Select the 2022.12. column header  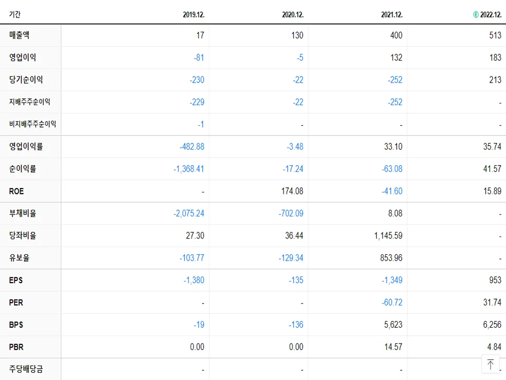[x=491, y=15]
